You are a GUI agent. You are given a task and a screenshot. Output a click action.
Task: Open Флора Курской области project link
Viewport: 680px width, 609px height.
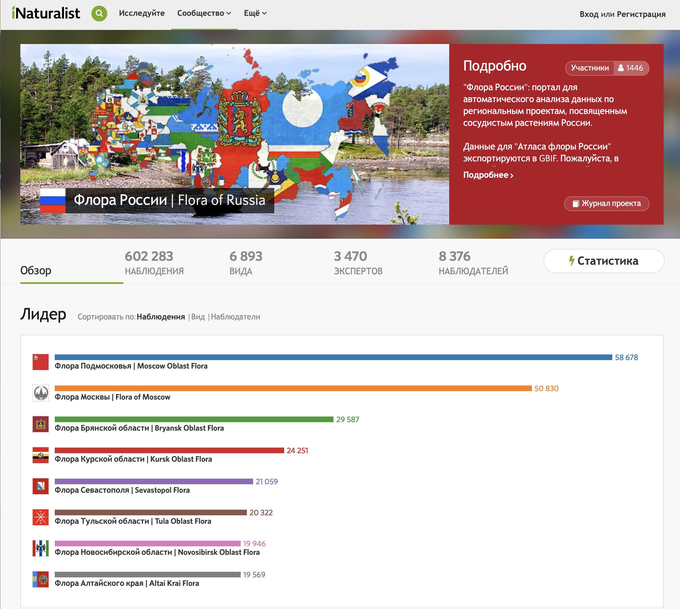point(133,459)
